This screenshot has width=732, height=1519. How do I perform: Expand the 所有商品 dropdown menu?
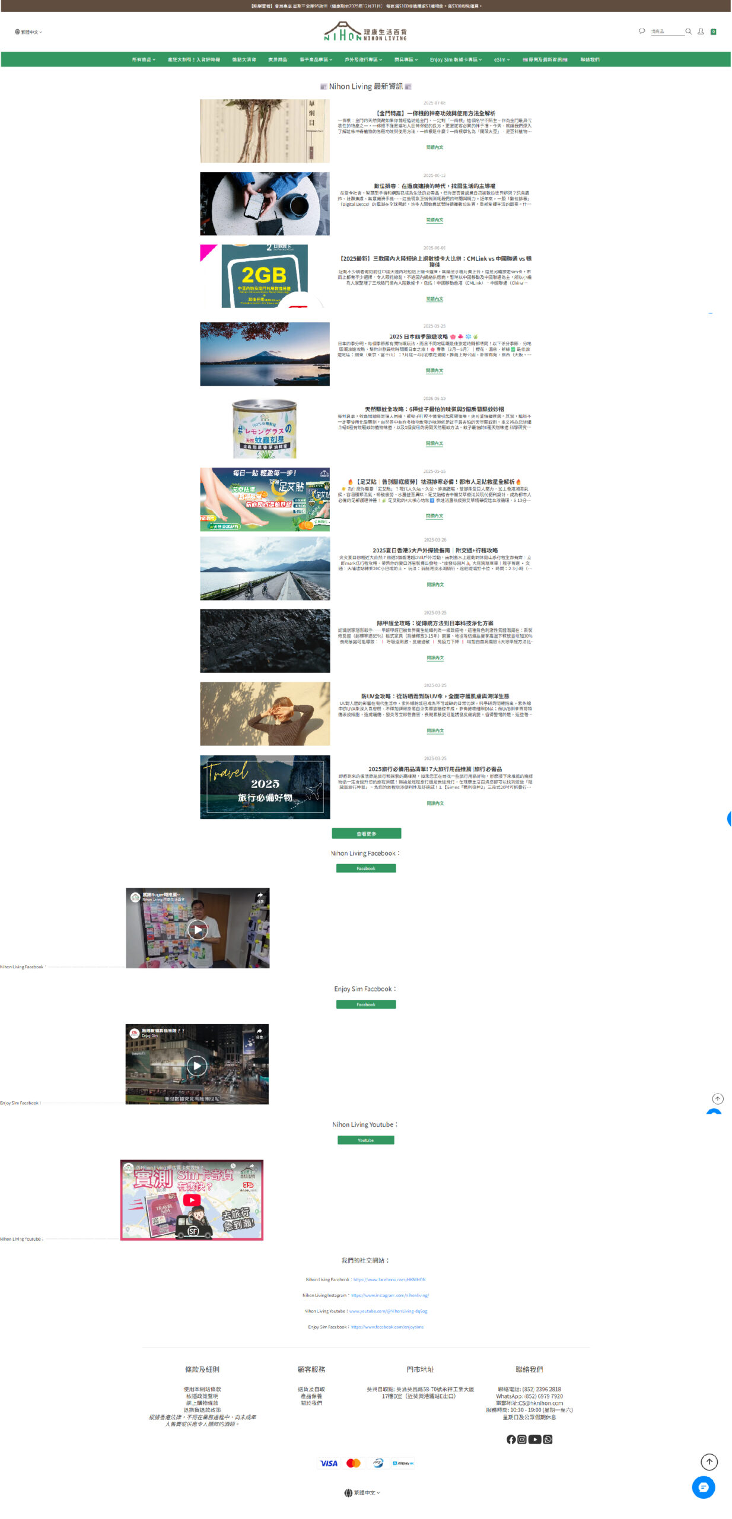pyautogui.click(x=144, y=59)
